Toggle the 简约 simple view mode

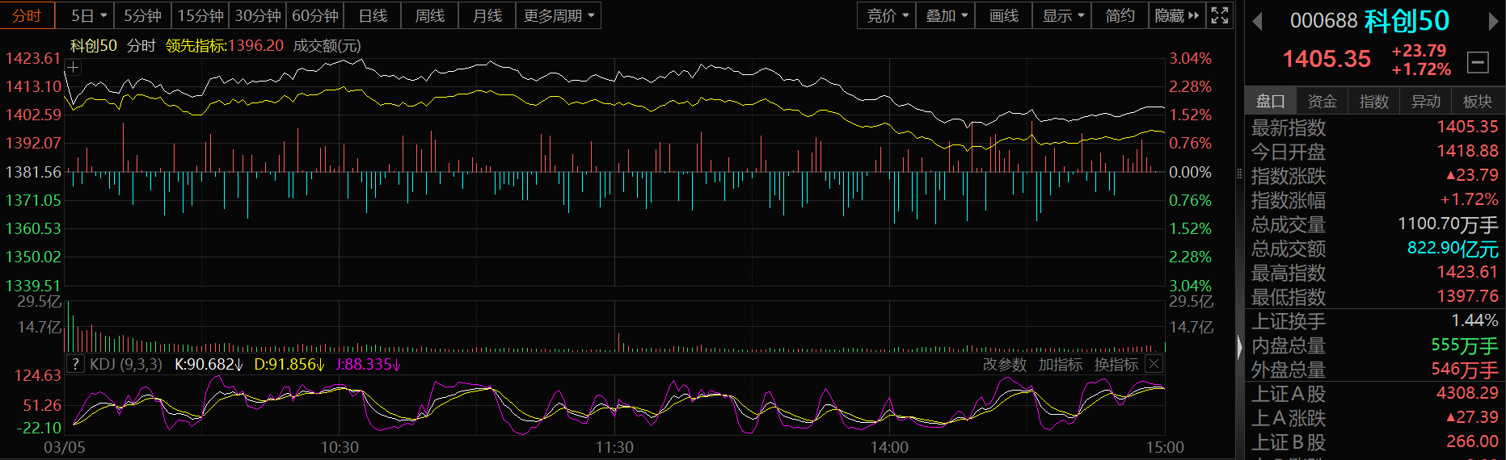[x=1120, y=15]
